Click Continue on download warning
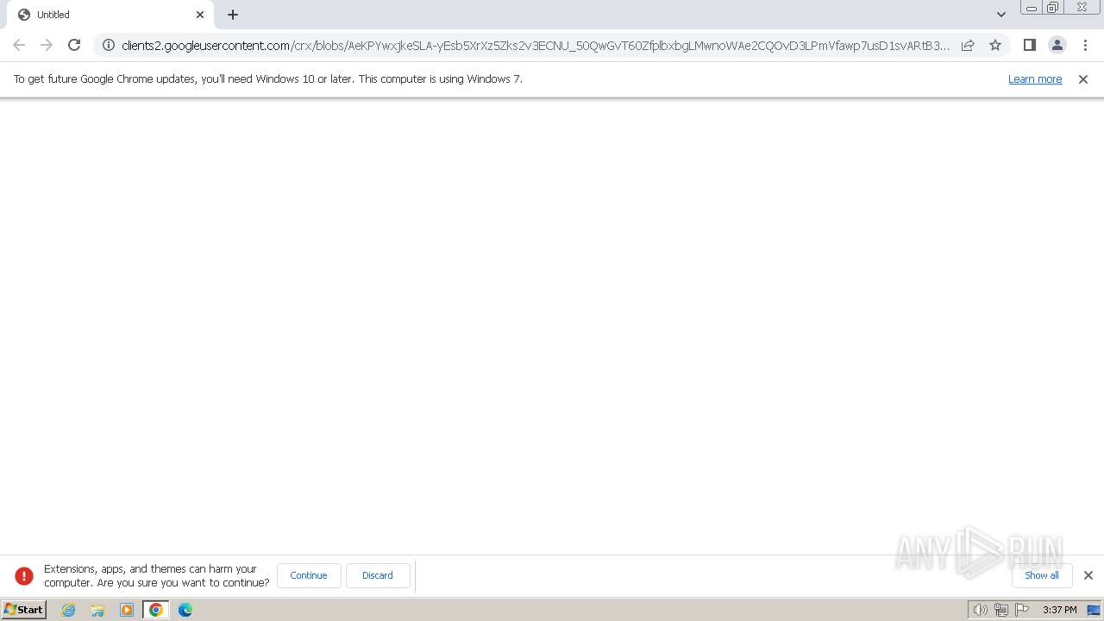1104x621 pixels. (309, 575)
